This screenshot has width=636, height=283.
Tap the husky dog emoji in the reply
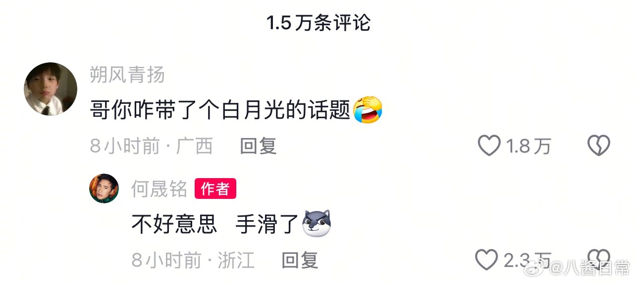316,224
